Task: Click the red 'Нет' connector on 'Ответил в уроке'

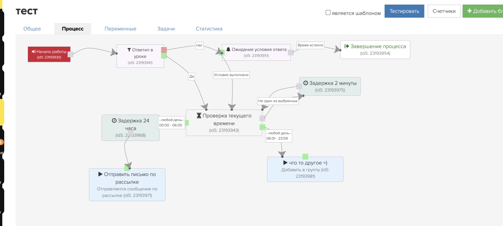Action: pyautogui.click(x=164, y=50)
